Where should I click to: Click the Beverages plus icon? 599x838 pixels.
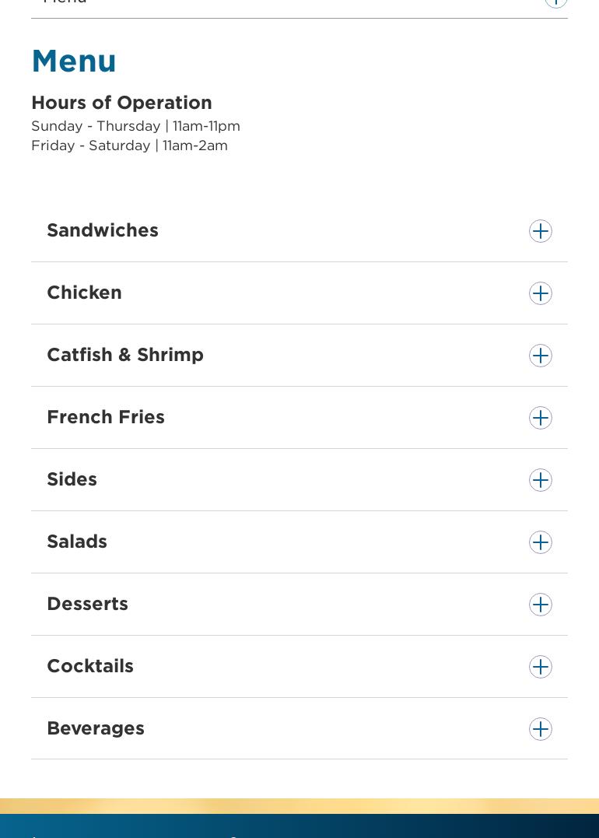click(541, 729)
